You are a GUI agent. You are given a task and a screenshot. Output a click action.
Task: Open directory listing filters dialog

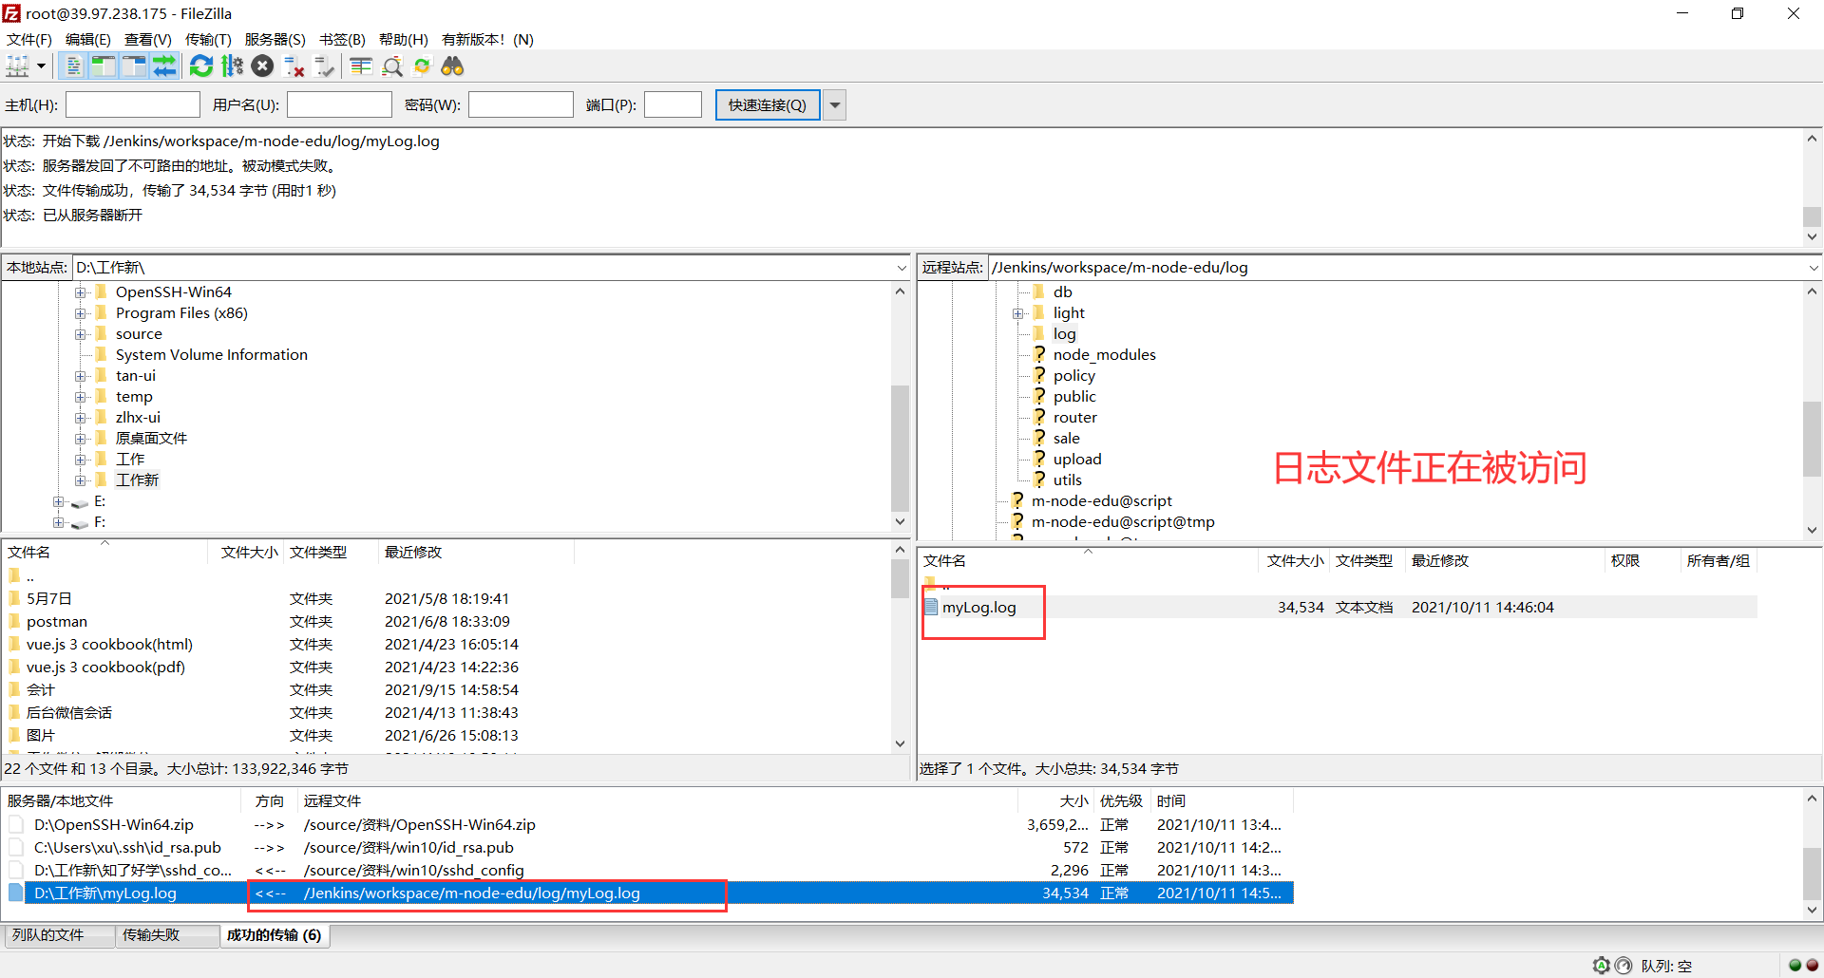[x=361, y=66]
